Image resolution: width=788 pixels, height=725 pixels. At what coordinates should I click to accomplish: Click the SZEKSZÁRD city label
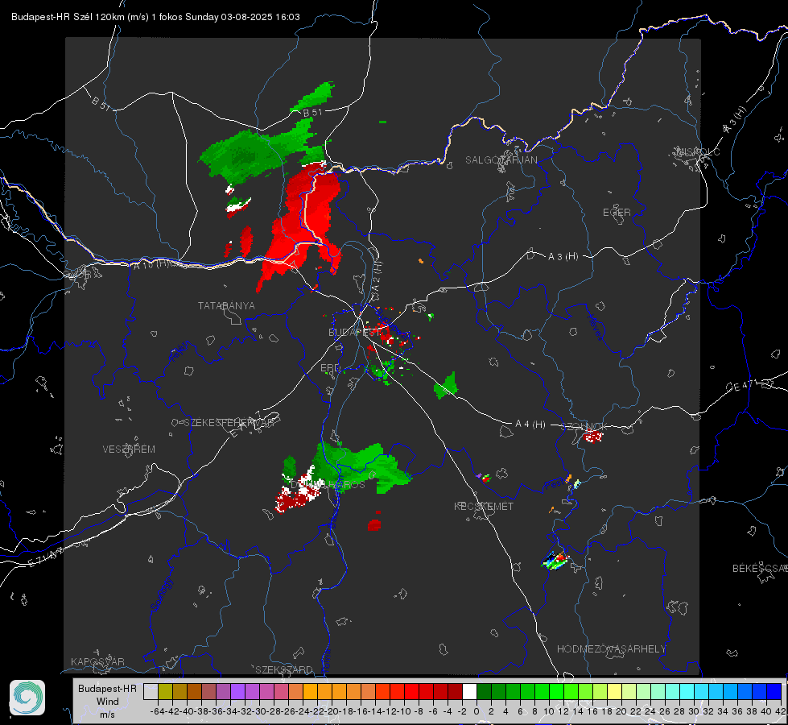point(284,669)
